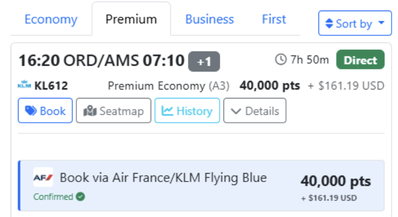Open the Seatmap for this flight
Screen dimensions: 398x217
114,111
